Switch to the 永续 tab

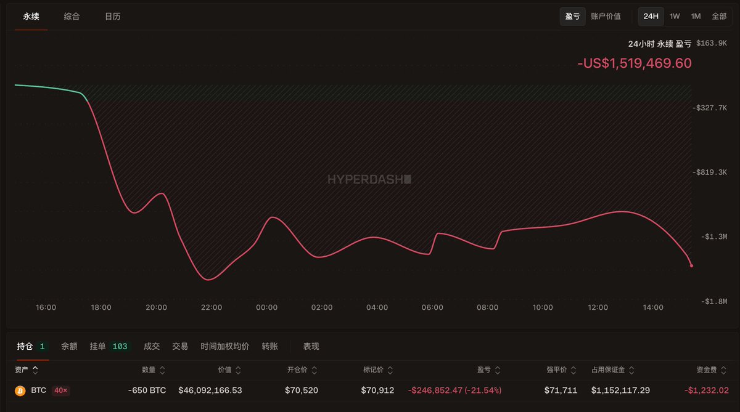[x=31, y=17]
